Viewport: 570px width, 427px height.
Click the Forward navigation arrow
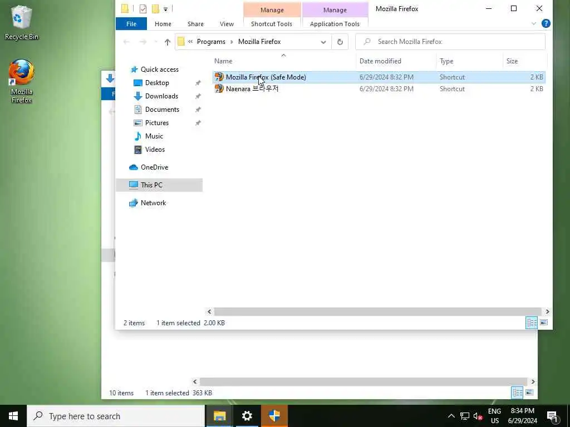pyautogui.click(x=143, y=42)
